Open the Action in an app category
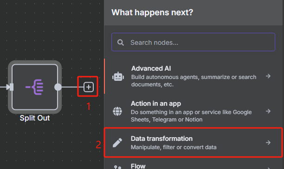 tap(193, 111)
